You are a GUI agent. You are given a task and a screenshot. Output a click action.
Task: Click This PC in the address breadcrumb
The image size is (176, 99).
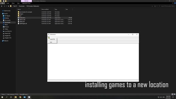pyautogui.click(x=15, y=6)
